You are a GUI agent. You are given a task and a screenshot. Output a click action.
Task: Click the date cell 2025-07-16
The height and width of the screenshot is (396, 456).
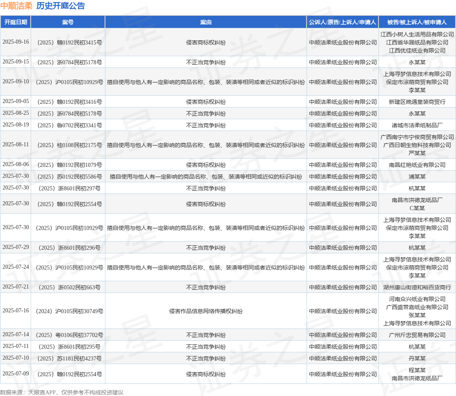[16, 310]
